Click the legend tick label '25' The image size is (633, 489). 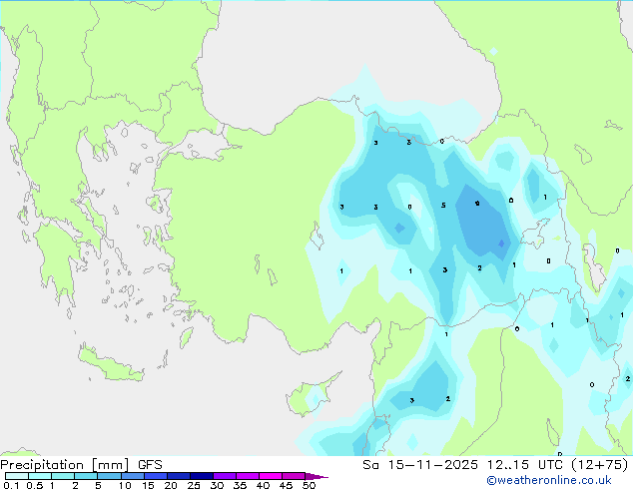click(x=194, y=485)
